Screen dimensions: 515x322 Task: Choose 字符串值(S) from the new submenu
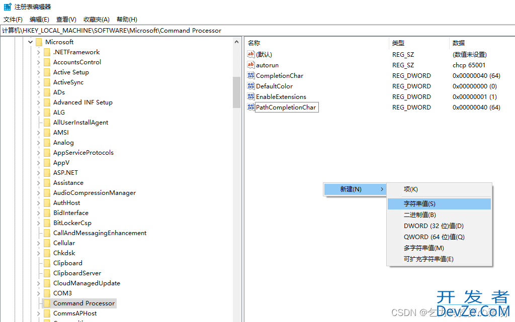click(x=439, y=203)
